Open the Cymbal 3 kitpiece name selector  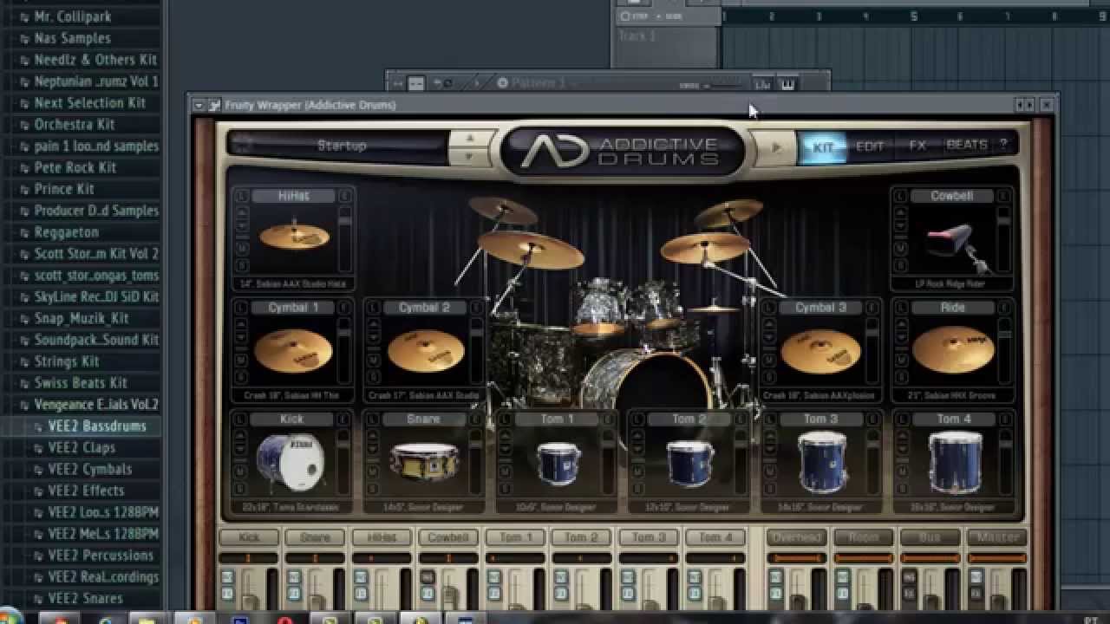coord(820,308)
